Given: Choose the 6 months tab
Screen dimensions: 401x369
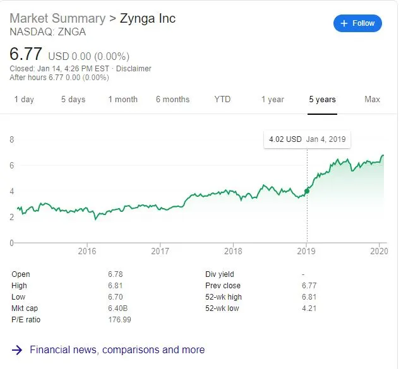Looking at the screenshot, I should coord(172,100).
